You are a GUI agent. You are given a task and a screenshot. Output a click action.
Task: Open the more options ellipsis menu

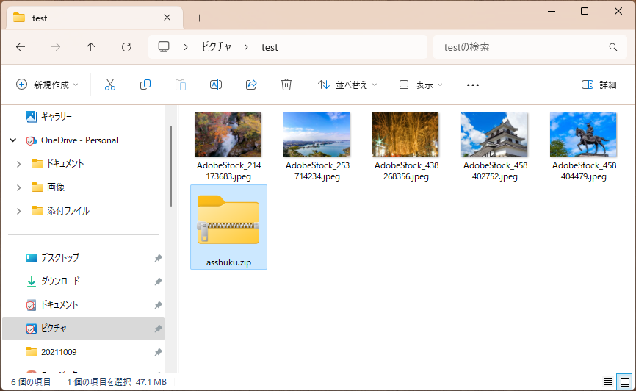(x=473, y=85)
